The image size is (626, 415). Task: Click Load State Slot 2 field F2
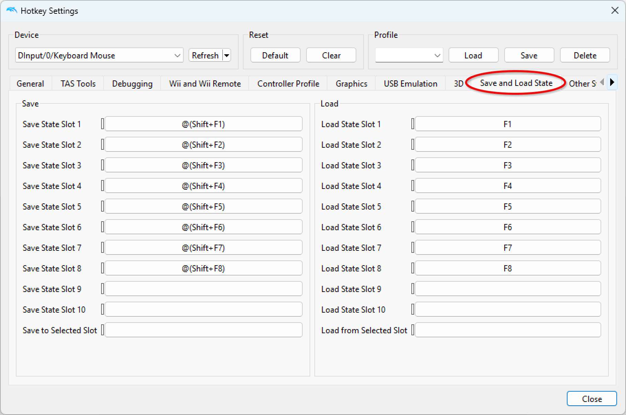(508, 145)
